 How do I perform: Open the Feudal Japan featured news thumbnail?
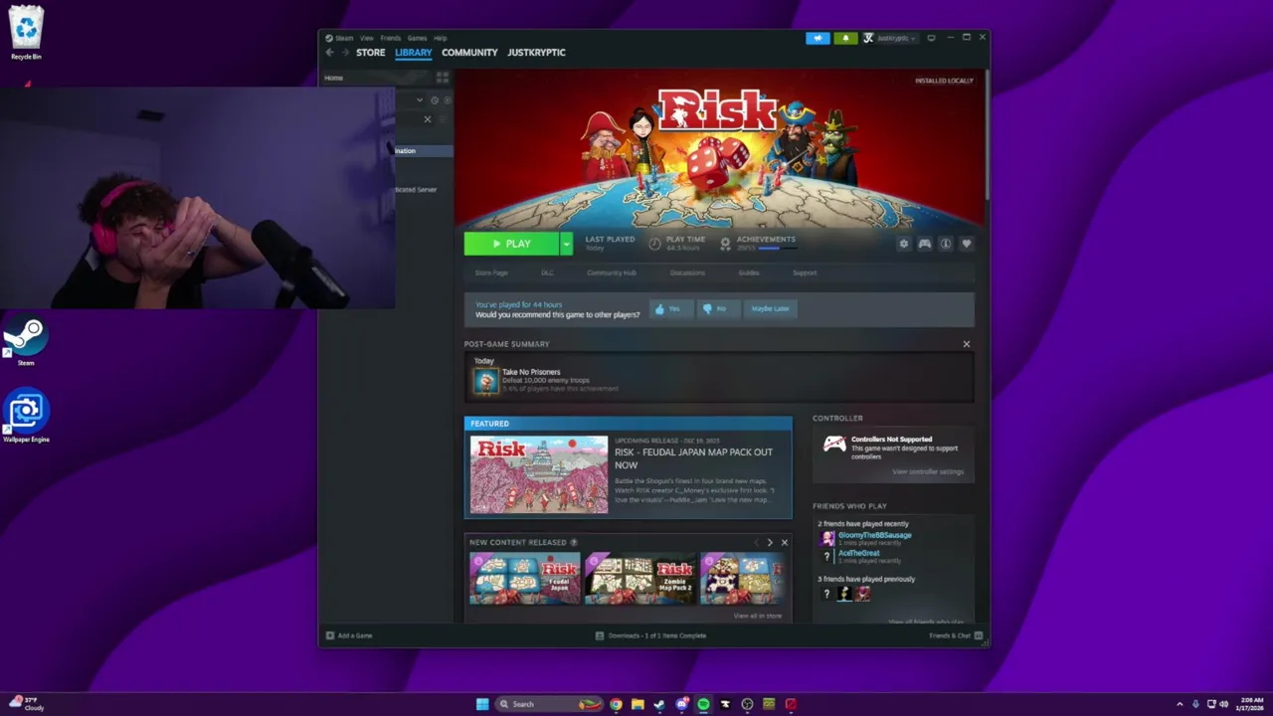click(x=539, y=474)
